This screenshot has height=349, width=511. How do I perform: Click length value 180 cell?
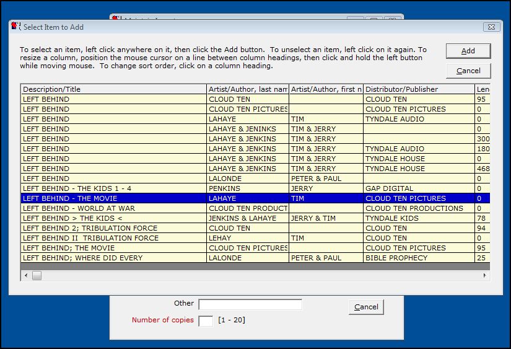483,149
